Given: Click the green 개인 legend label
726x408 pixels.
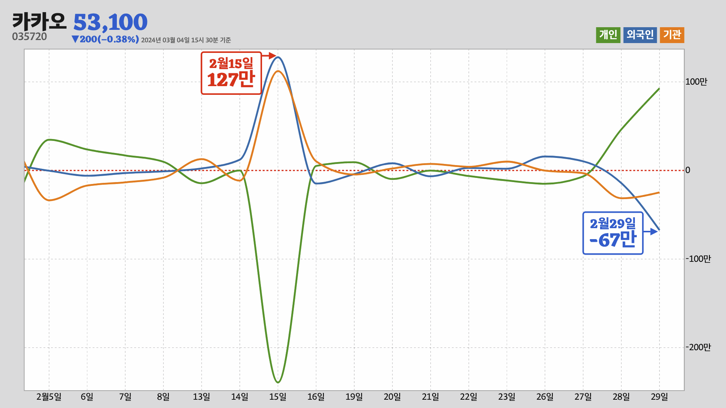Looking at the screenshot, I should click(608, 35).
